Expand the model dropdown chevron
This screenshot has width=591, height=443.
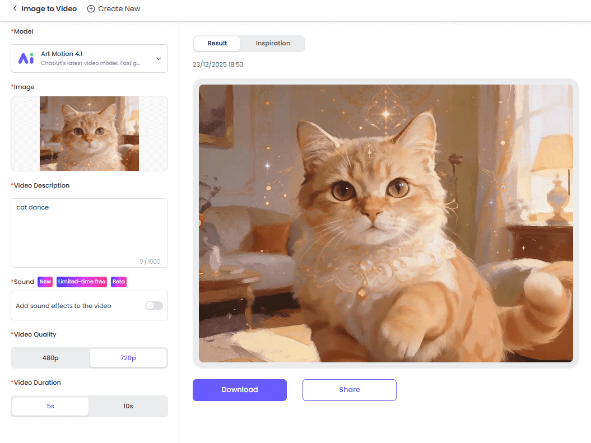159,59
